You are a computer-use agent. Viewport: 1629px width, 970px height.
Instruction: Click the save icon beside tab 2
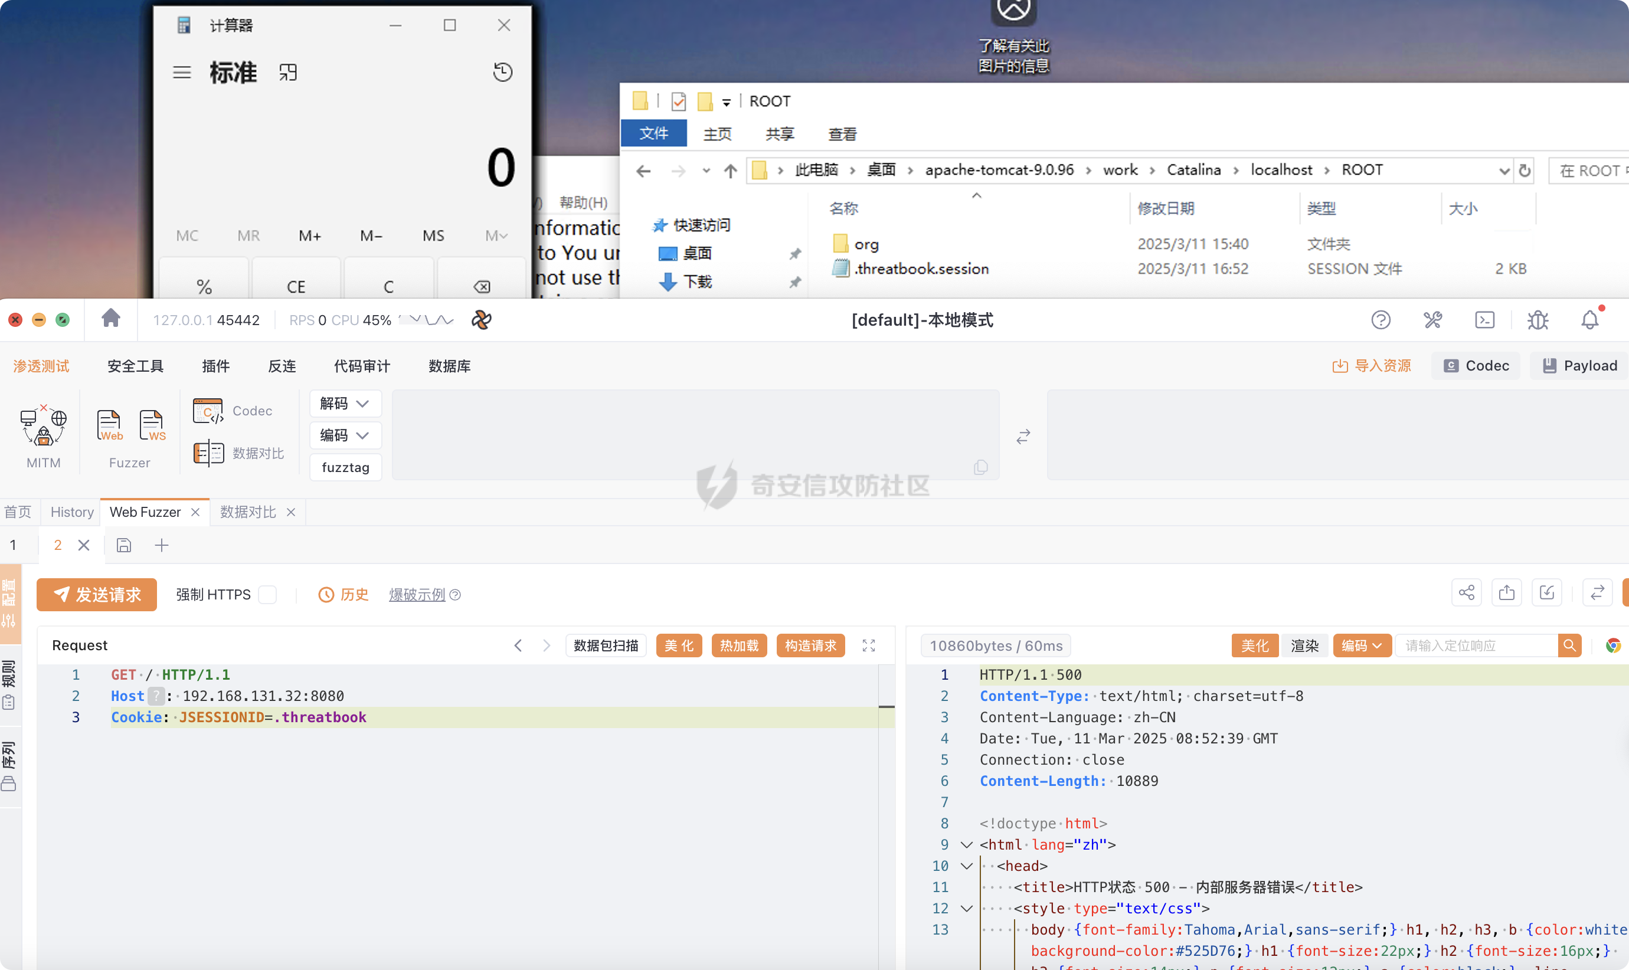123,545
